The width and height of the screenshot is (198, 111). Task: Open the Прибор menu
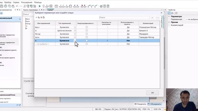click(8, 2)
